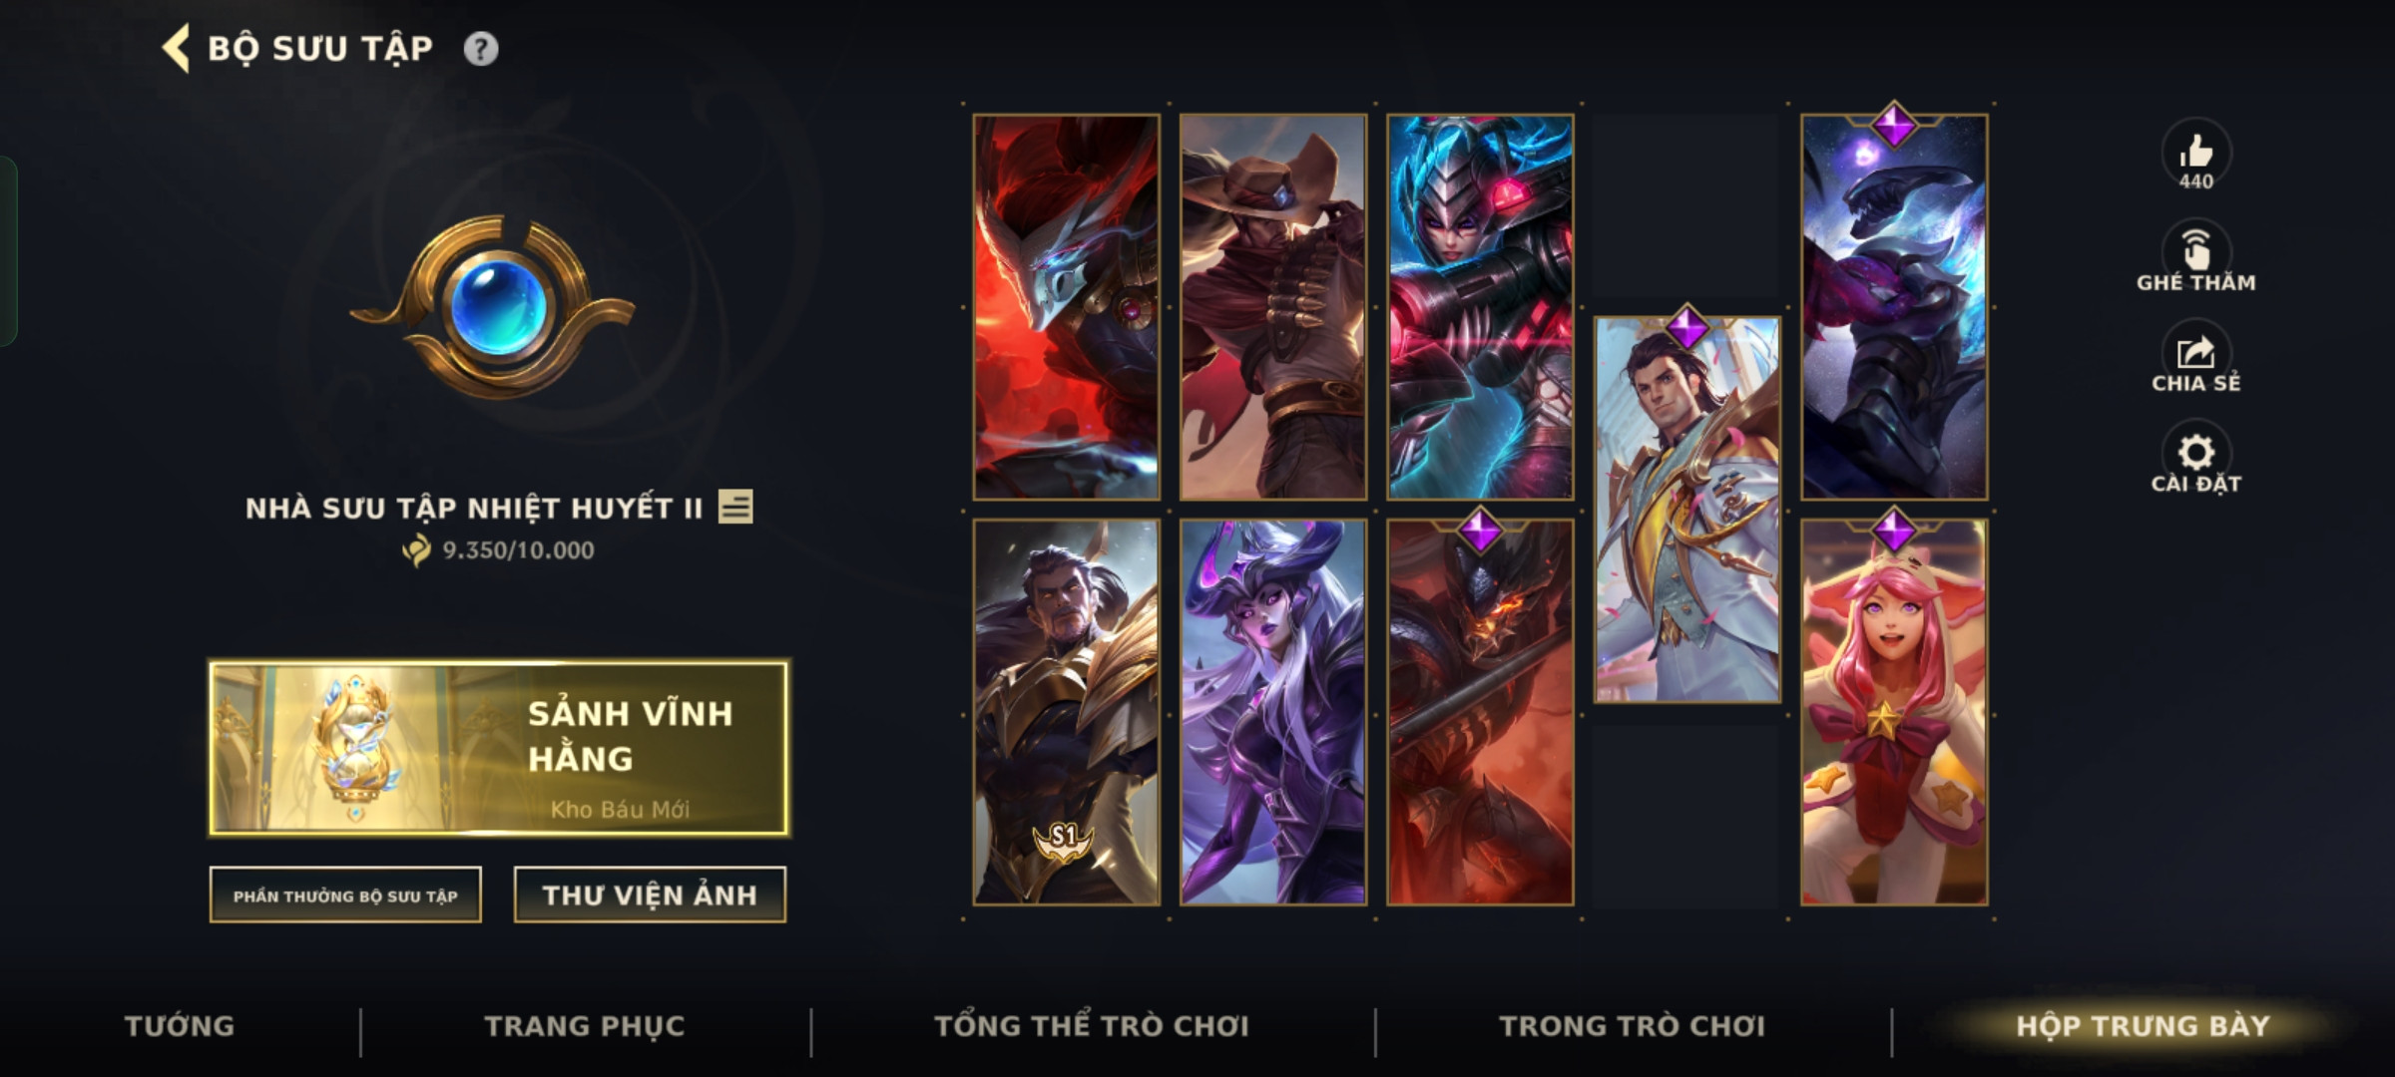Select the Trong Trò Chơi tab
Screen dimensions: 2395x1077
(x=1633, y=1026)
